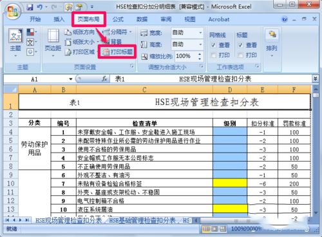322x237 pixels.
Task: Open Print Titles (打印标题) dialog
Action: 117,52
